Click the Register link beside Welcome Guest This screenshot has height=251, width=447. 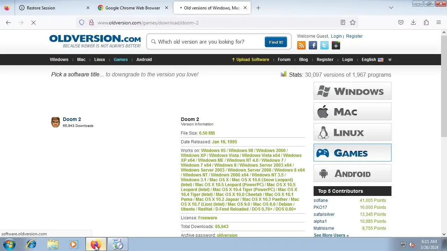coord(354,36)
